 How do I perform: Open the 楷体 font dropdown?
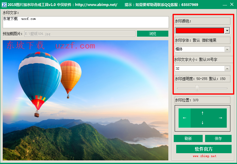pyautogui.click(x=227, y=49)
